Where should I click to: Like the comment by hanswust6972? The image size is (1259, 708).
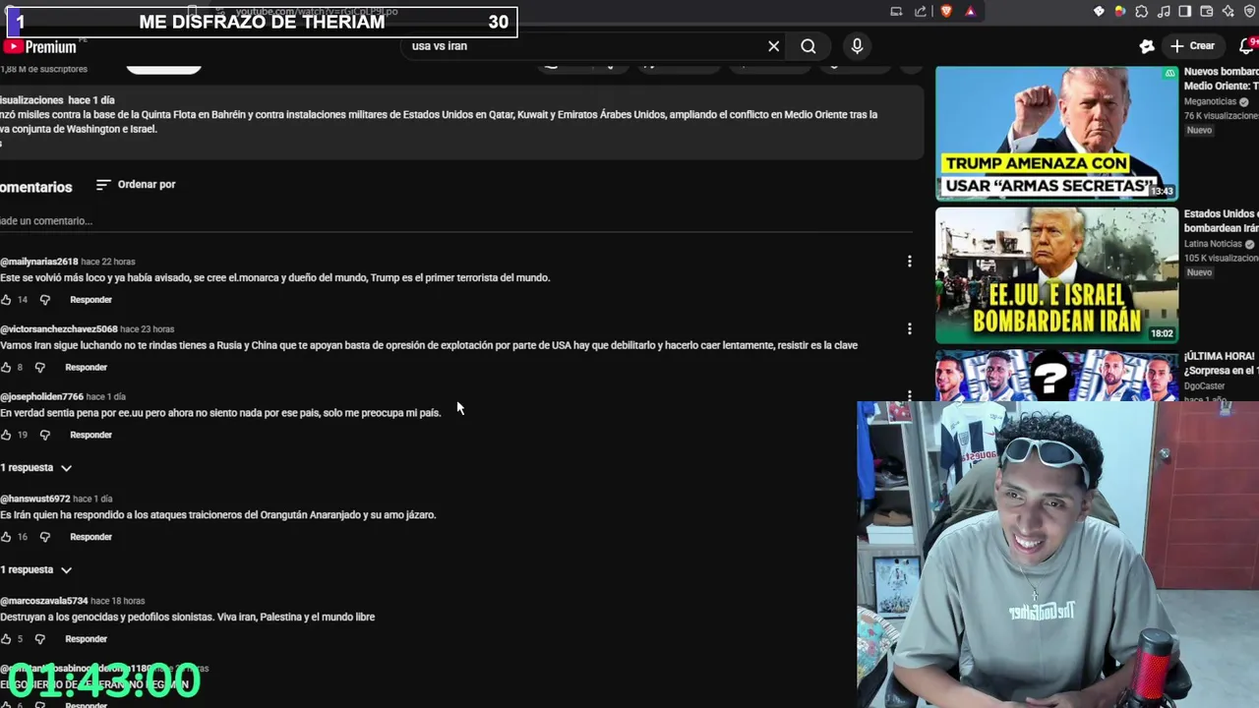pyautogui.click(x=6, y=537)
